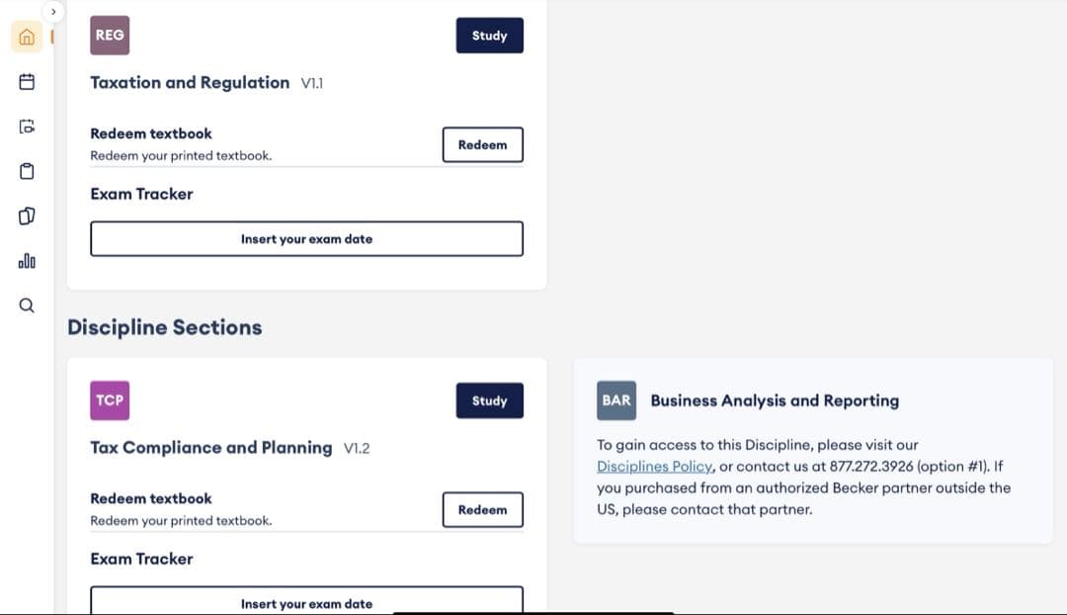Insert exam date for Taxation and Regulation

point(306,238)
